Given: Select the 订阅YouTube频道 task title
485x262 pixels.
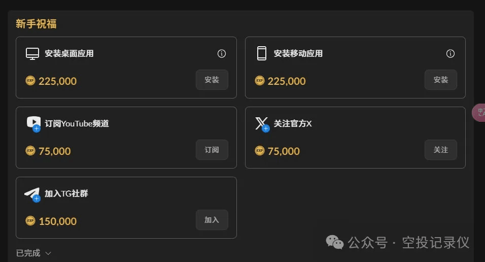Looking at the screenshot, I should click(77, 123).
